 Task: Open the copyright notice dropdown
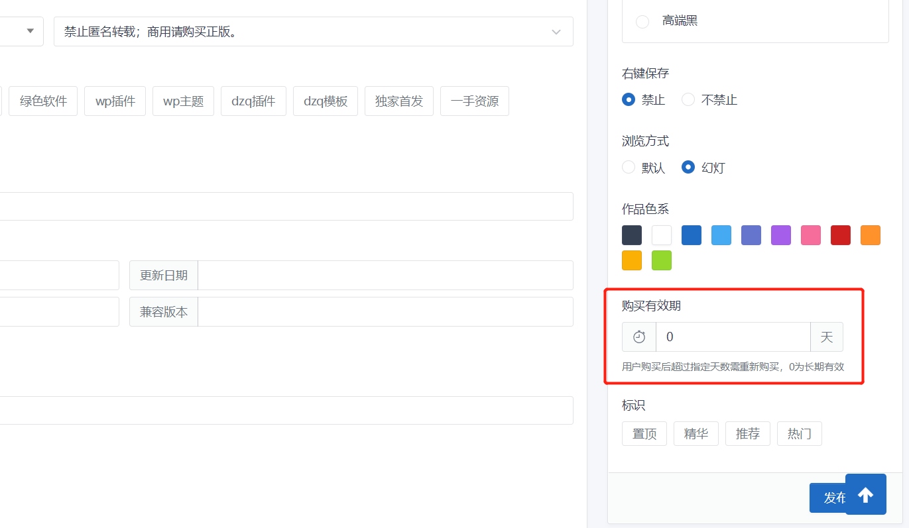(x=314, y=32)
